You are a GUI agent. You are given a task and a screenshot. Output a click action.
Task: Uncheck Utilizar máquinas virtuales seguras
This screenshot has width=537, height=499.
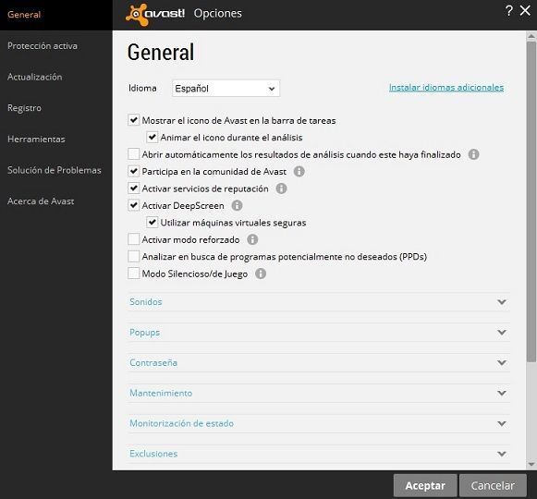(x=153, y=223)
